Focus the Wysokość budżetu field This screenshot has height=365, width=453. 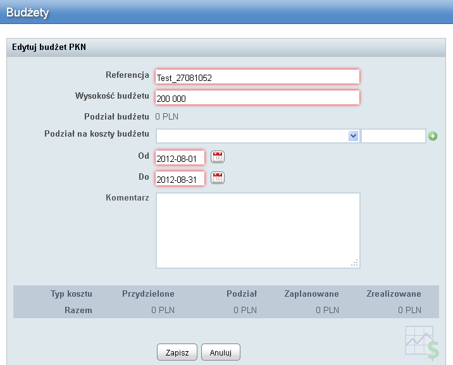pos(258,97)
